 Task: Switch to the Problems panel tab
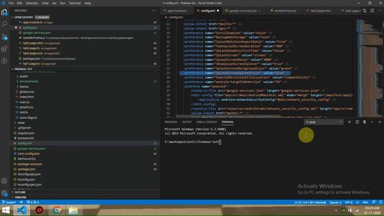pyautogui.click(x=170, y=122)
